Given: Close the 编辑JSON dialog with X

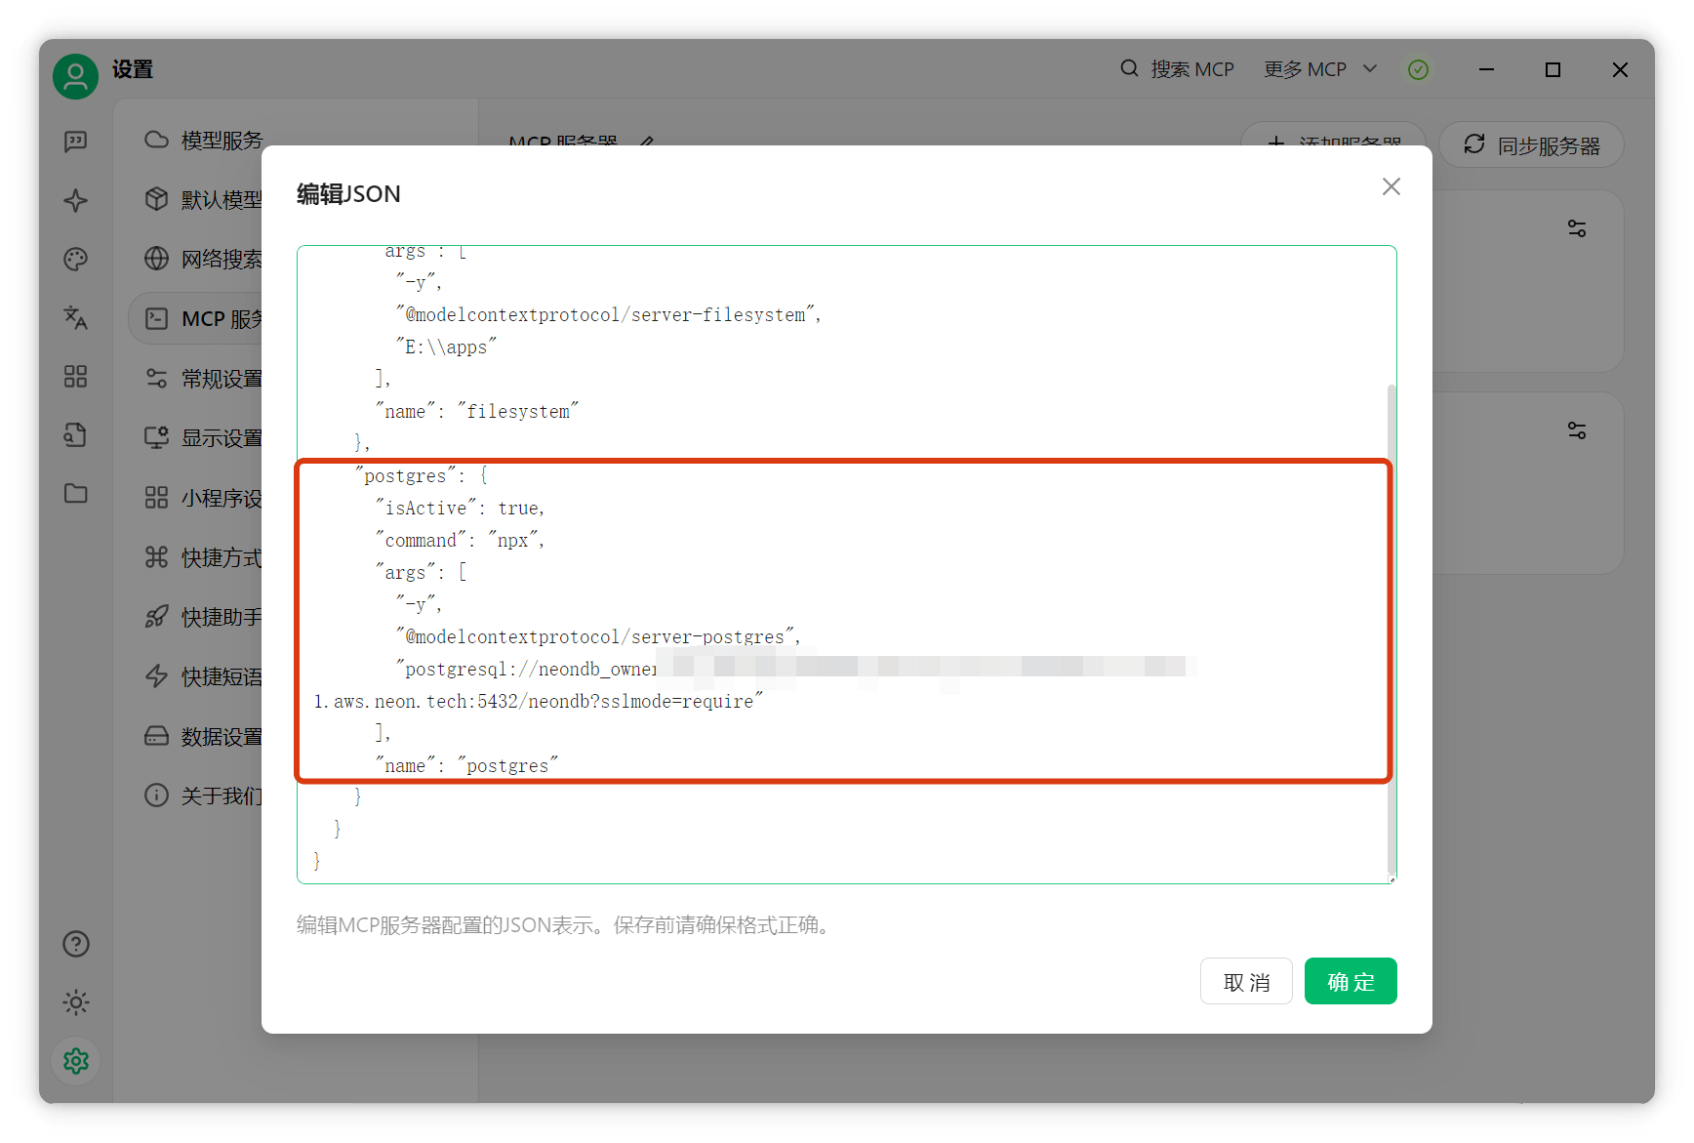Looking at the screenshot, I should [1391, 186].
